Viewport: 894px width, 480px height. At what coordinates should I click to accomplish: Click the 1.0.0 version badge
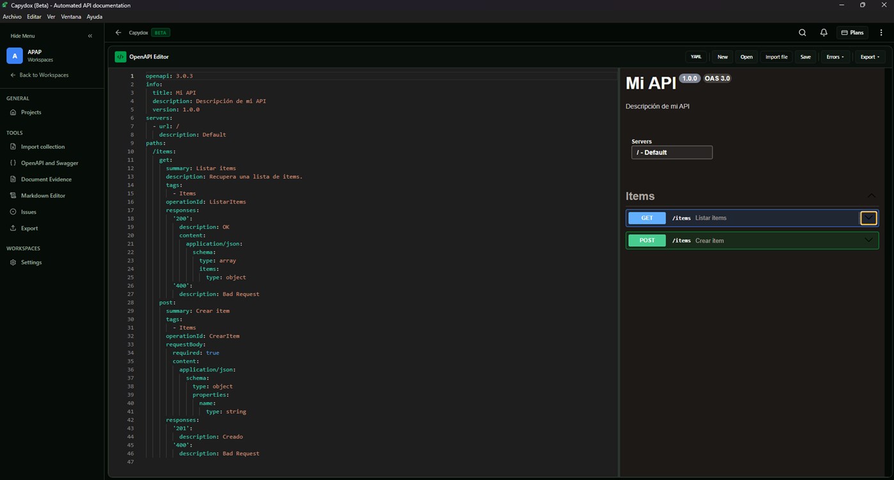690,79
